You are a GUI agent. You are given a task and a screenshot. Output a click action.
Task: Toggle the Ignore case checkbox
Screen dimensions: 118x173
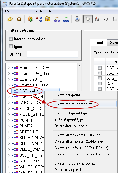click(x=11, y=46)
